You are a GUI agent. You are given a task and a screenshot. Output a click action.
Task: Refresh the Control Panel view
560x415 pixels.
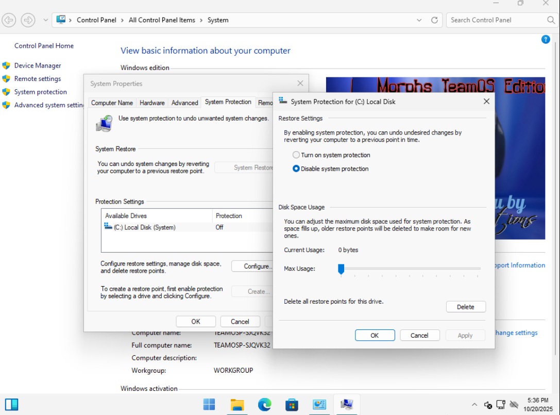[434, 20]
